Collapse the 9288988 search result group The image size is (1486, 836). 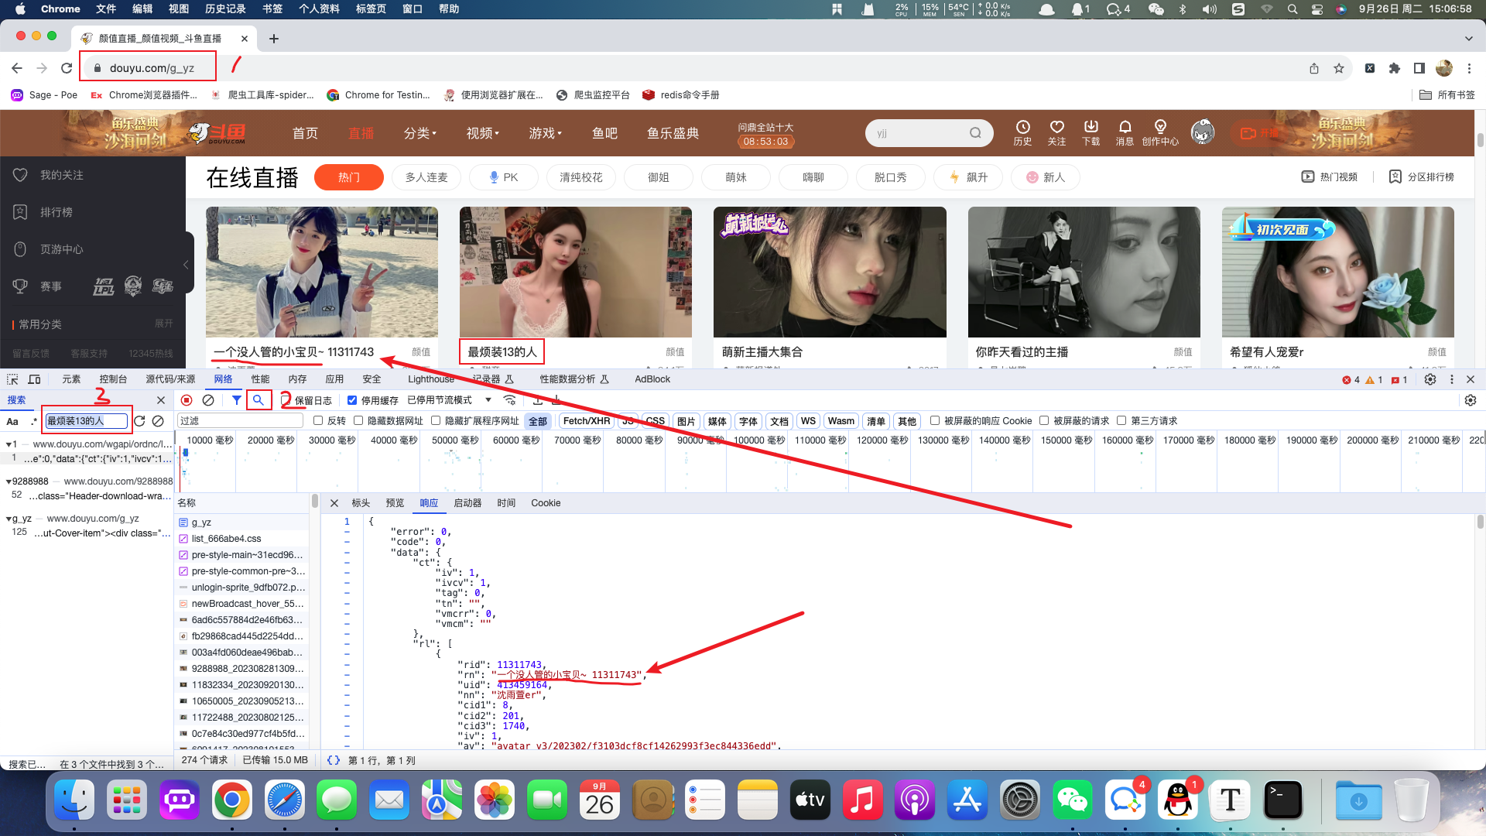[x=9, y=481]
